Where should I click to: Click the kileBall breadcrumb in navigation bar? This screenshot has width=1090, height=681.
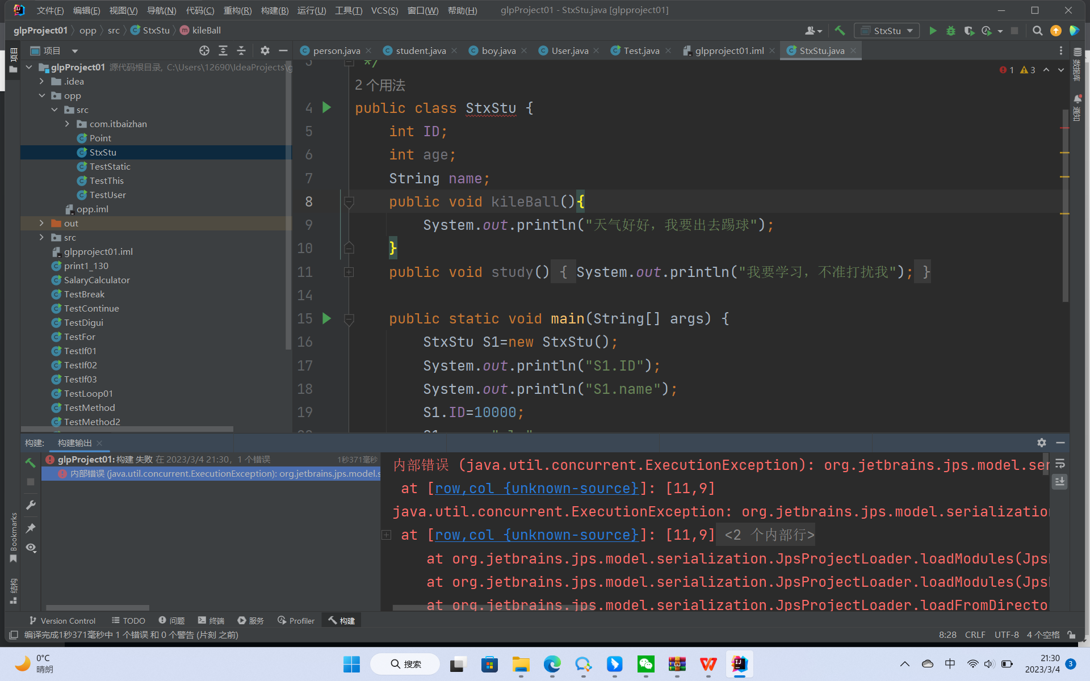(x=200, y=31)
